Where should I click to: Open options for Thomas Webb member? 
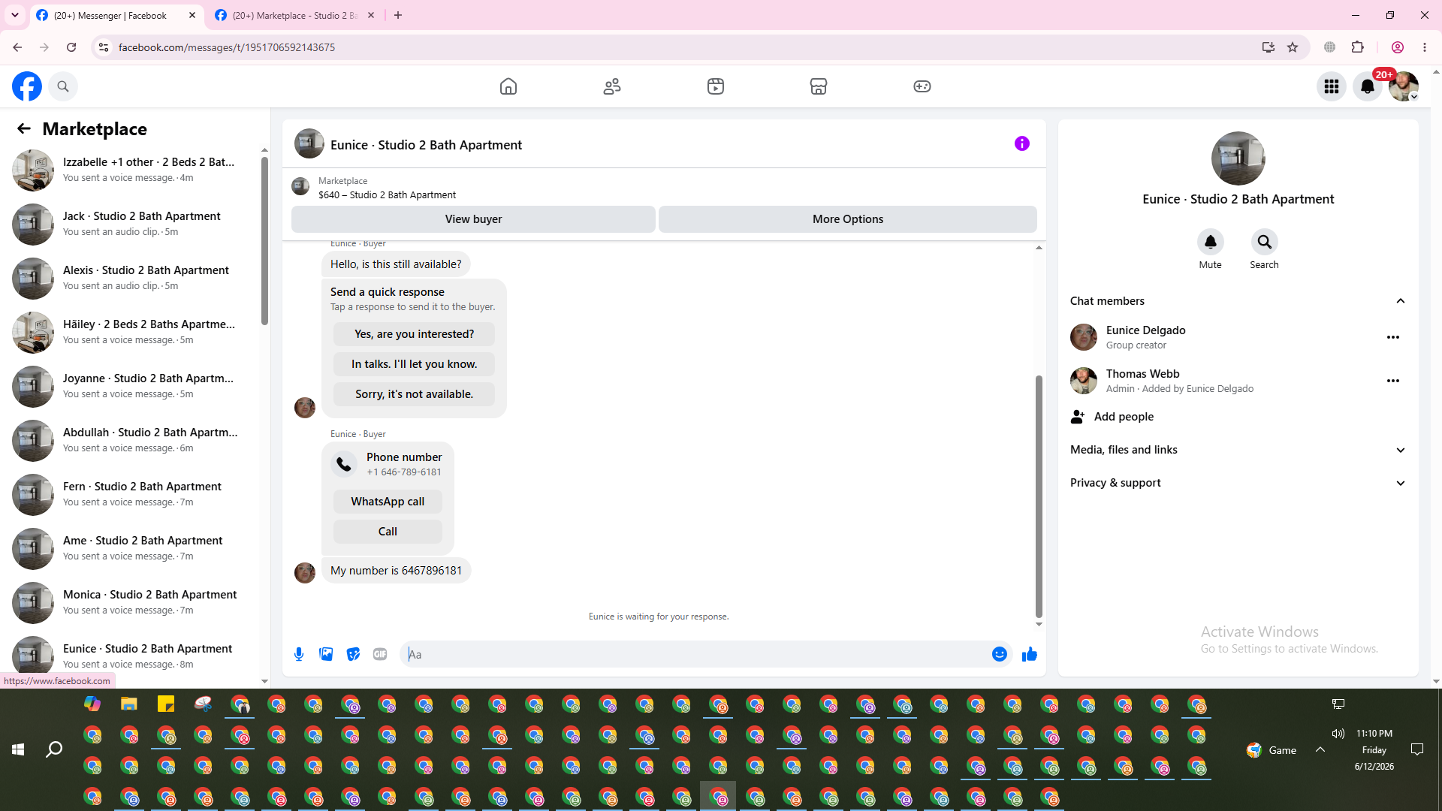1393,381
